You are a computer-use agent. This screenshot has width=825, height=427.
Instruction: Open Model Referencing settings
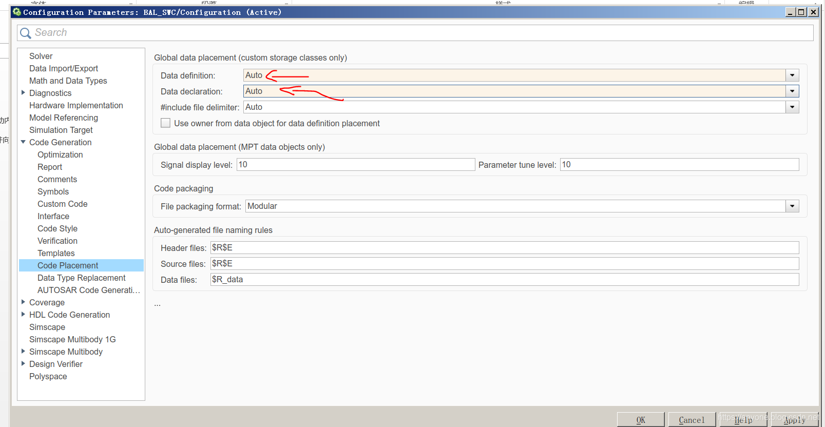(x=64, y=118)
